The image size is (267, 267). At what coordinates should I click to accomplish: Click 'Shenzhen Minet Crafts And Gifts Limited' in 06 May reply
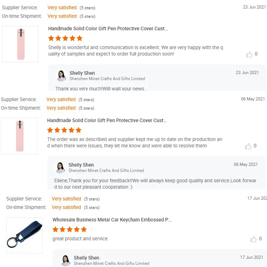(x=106, y=171)
